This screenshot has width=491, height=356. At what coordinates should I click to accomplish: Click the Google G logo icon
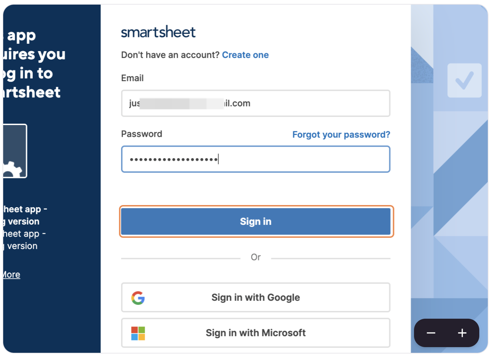[138, 298]
